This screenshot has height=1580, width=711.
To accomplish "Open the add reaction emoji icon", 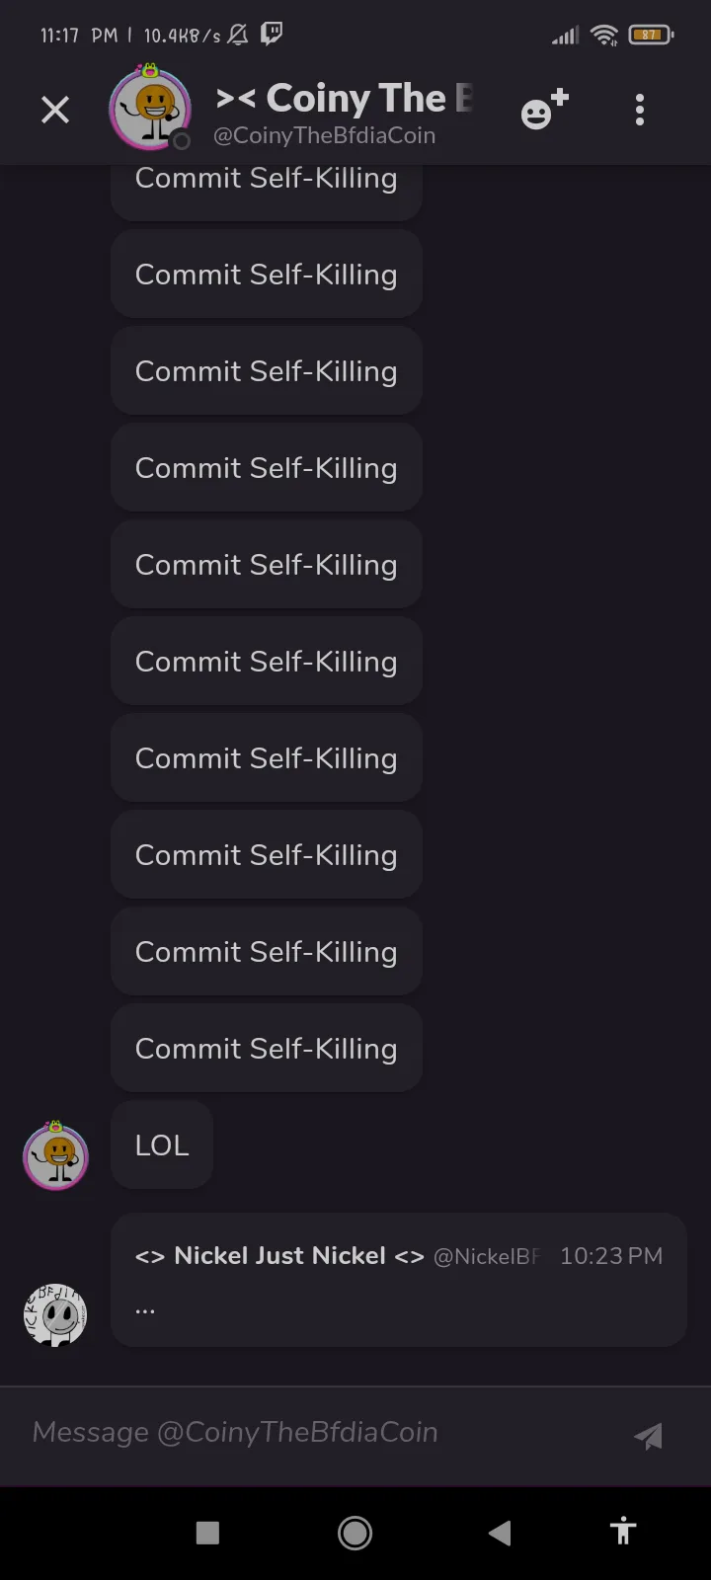I will pos(544,109).
